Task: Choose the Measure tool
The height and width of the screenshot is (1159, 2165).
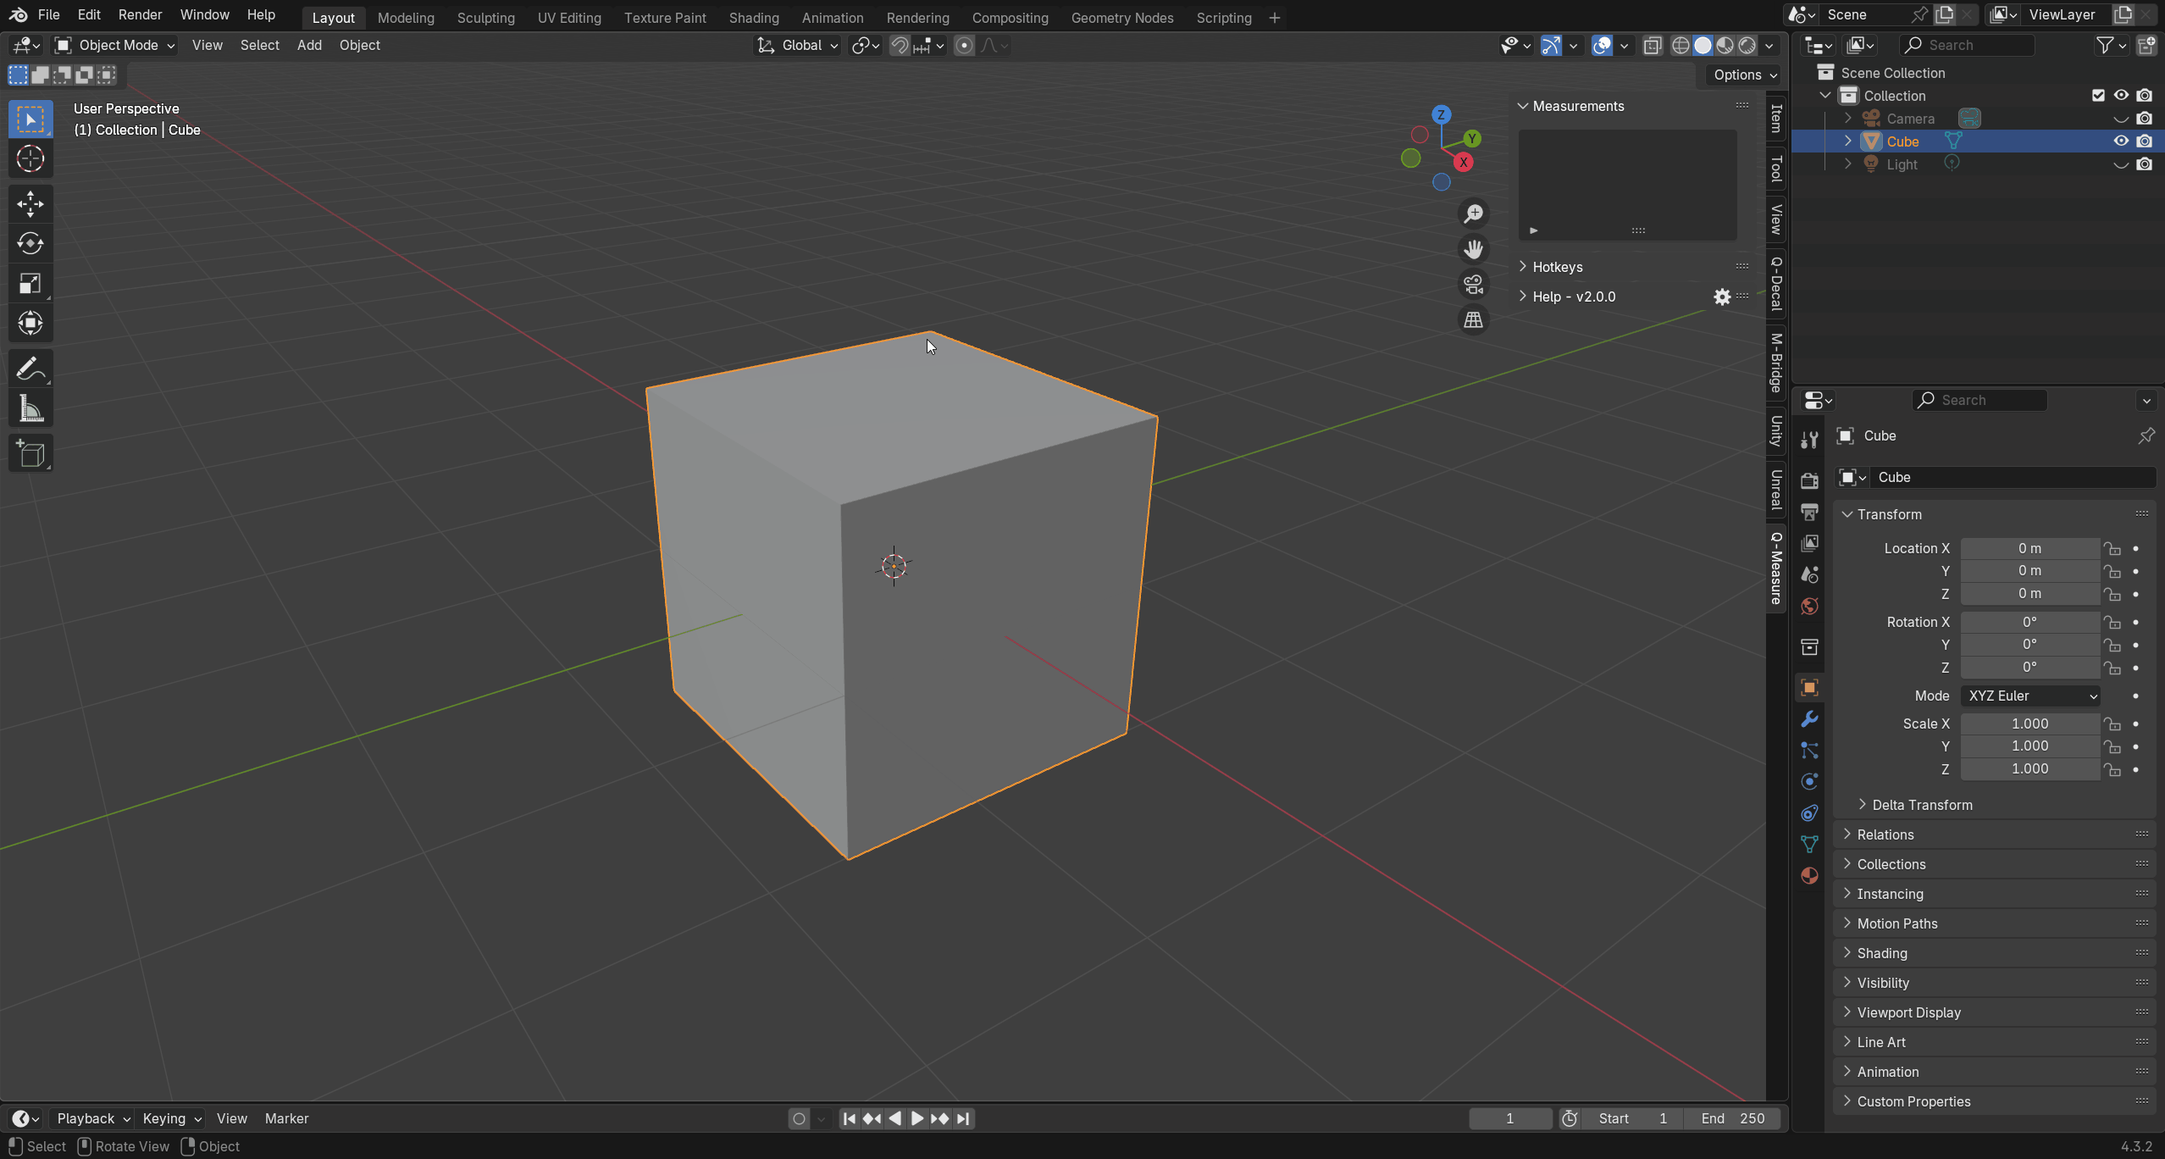Action: pos(30,409)
